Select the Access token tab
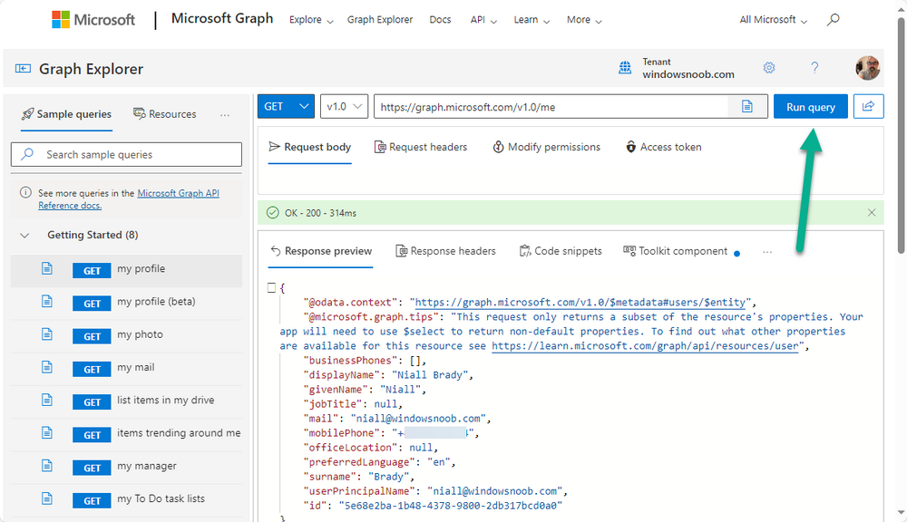 [664, 148]
